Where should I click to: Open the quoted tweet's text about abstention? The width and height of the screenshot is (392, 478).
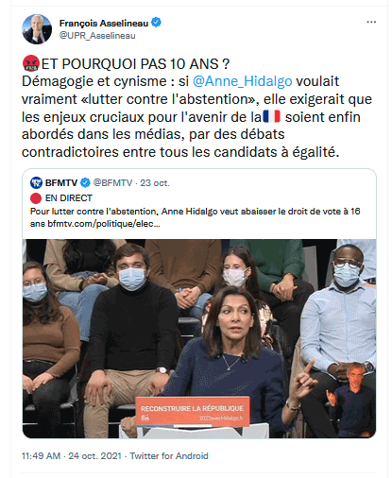195,217
